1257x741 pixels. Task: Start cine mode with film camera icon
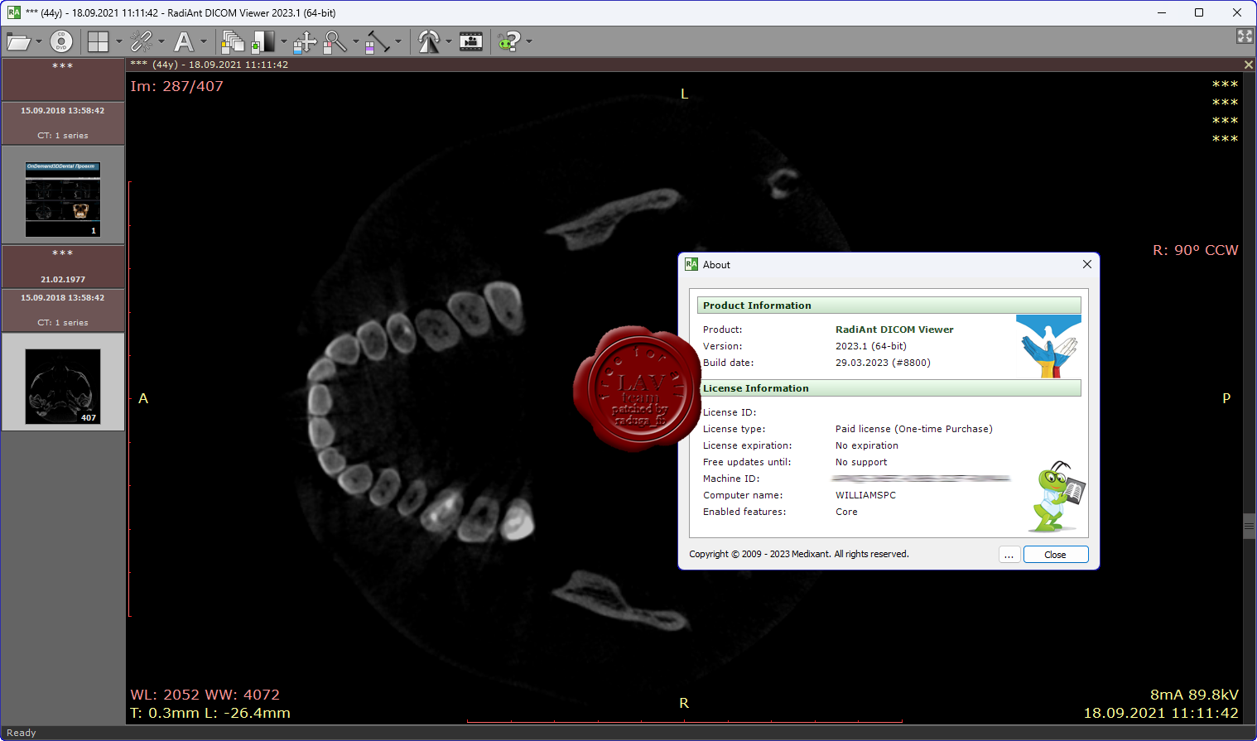471,41
